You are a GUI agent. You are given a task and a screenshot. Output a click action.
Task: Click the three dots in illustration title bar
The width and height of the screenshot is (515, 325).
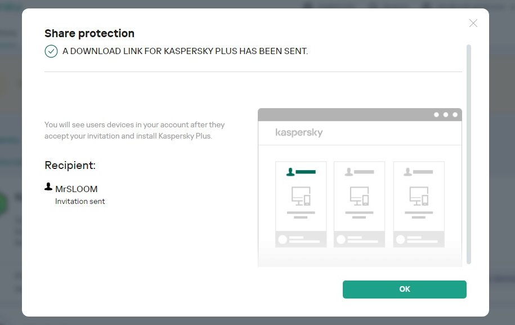446,114
